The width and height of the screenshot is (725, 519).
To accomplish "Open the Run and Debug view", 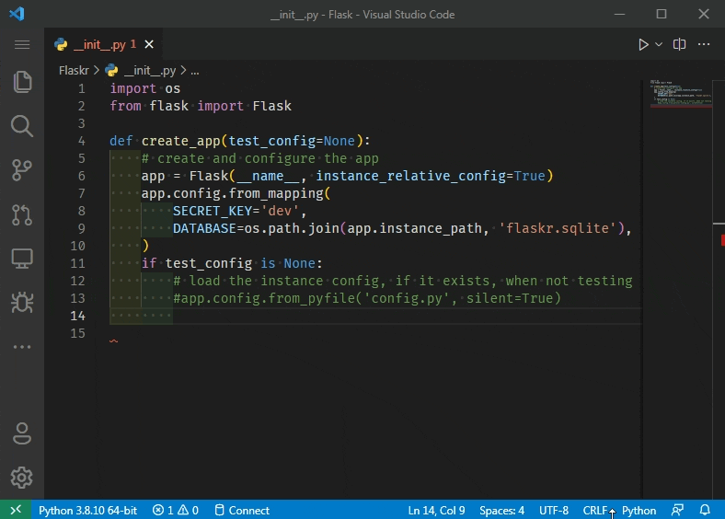I will pyautogui.click(x=22, y=303).
